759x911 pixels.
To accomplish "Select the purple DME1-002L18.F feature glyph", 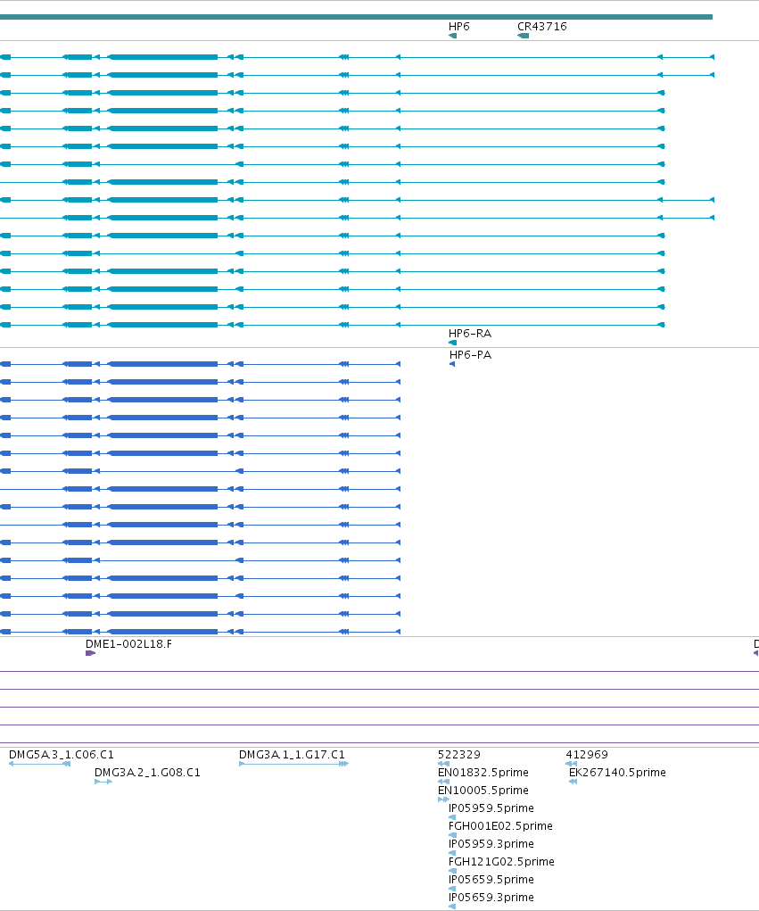I will 90,653.
